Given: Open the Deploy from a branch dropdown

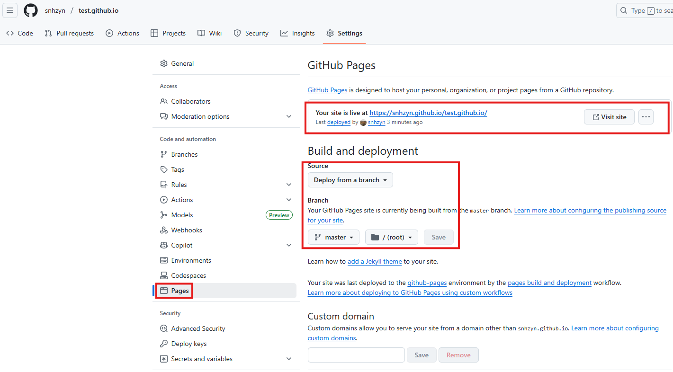Looking at the screenshot, I should click(350, 180).
